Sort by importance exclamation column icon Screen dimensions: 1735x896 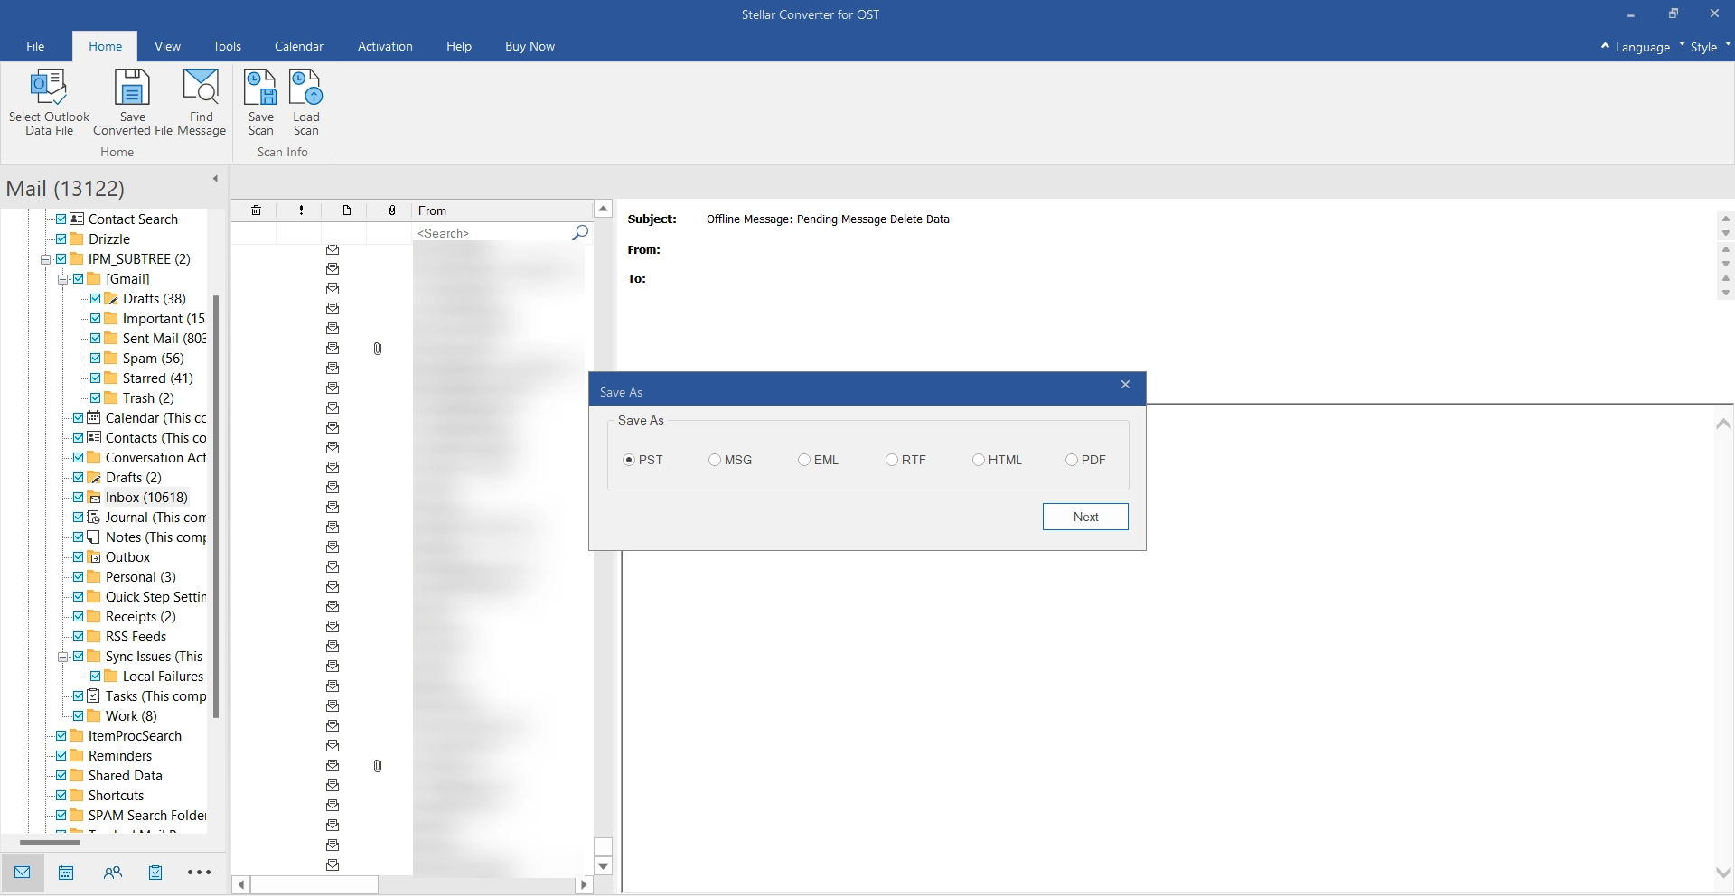coord(301,210)
